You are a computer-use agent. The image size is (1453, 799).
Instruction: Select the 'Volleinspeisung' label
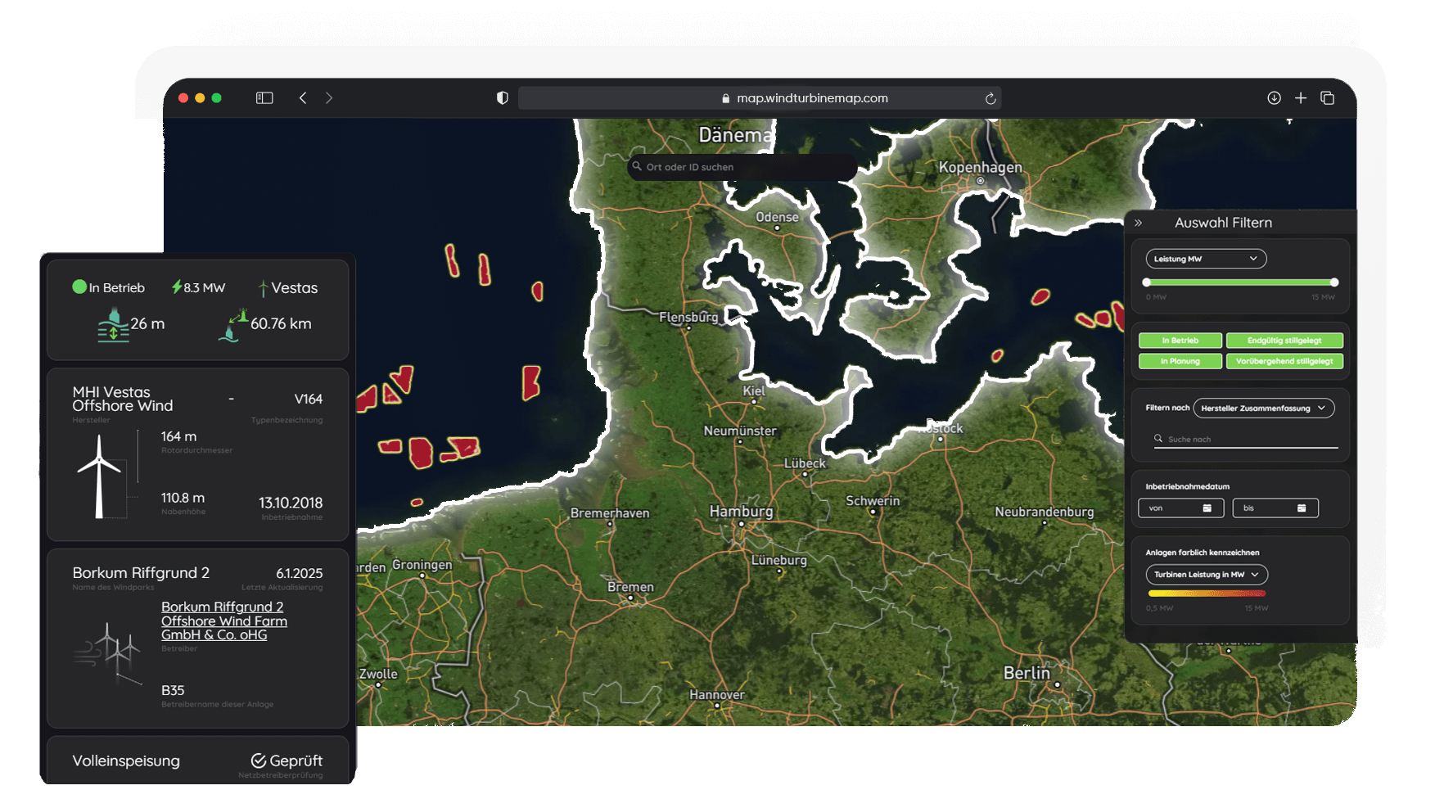tap(126, 761)
